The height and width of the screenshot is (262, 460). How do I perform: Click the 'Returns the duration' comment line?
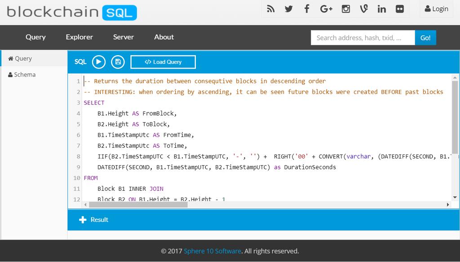click(x=205, y=81)
